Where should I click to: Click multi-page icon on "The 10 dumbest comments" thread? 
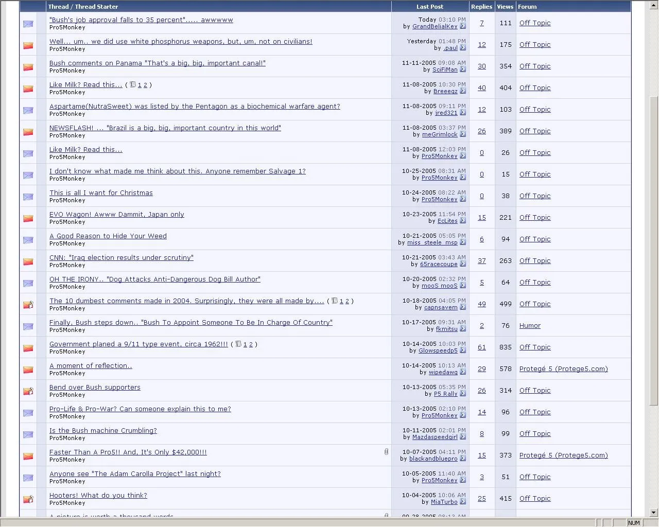pyautogui.click(x=334, y=301)
